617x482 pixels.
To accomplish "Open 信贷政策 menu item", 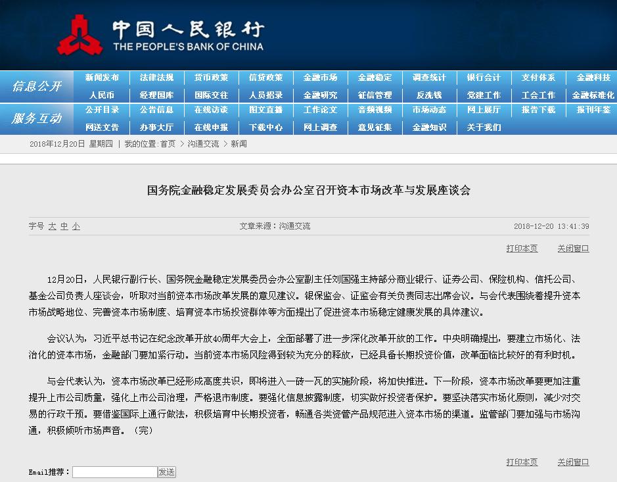I will pos(265,78).
